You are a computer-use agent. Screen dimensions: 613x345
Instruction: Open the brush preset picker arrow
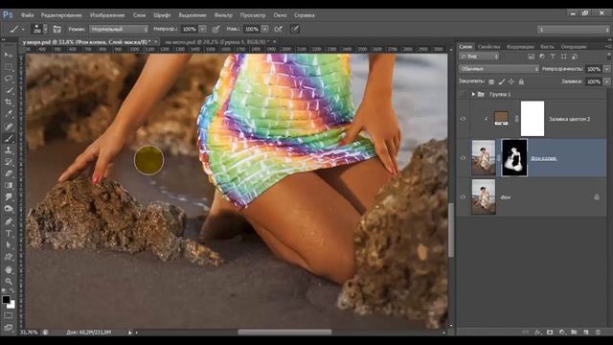point(45,29)
